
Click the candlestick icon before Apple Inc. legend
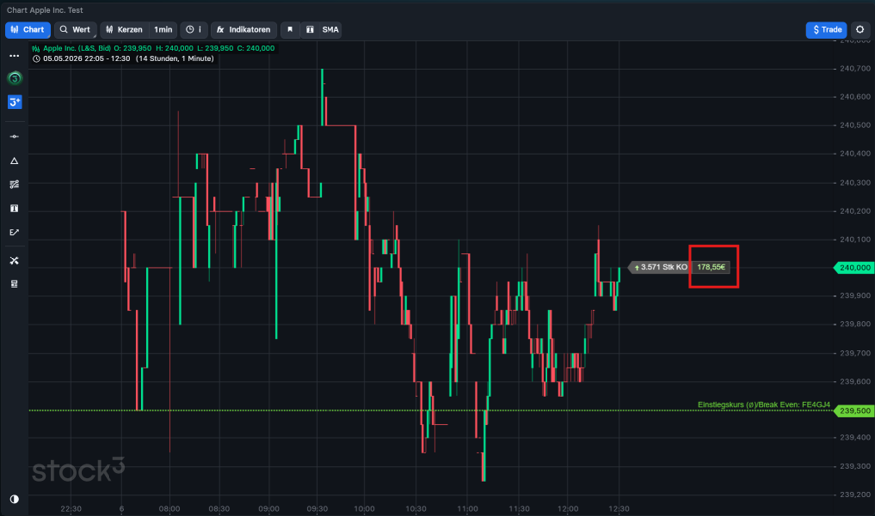(x=36, y=48)
